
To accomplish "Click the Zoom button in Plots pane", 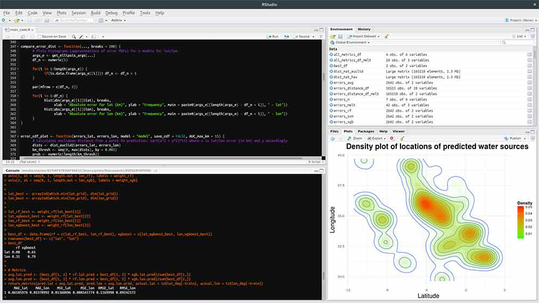I will [x=355, y=138].
